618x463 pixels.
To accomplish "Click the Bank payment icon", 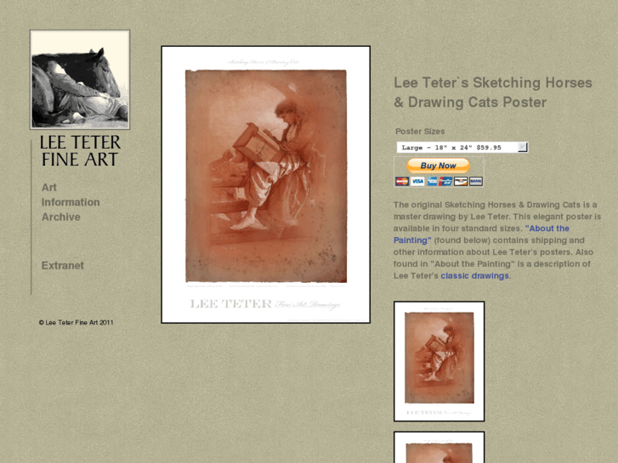I will coord(476,181).
